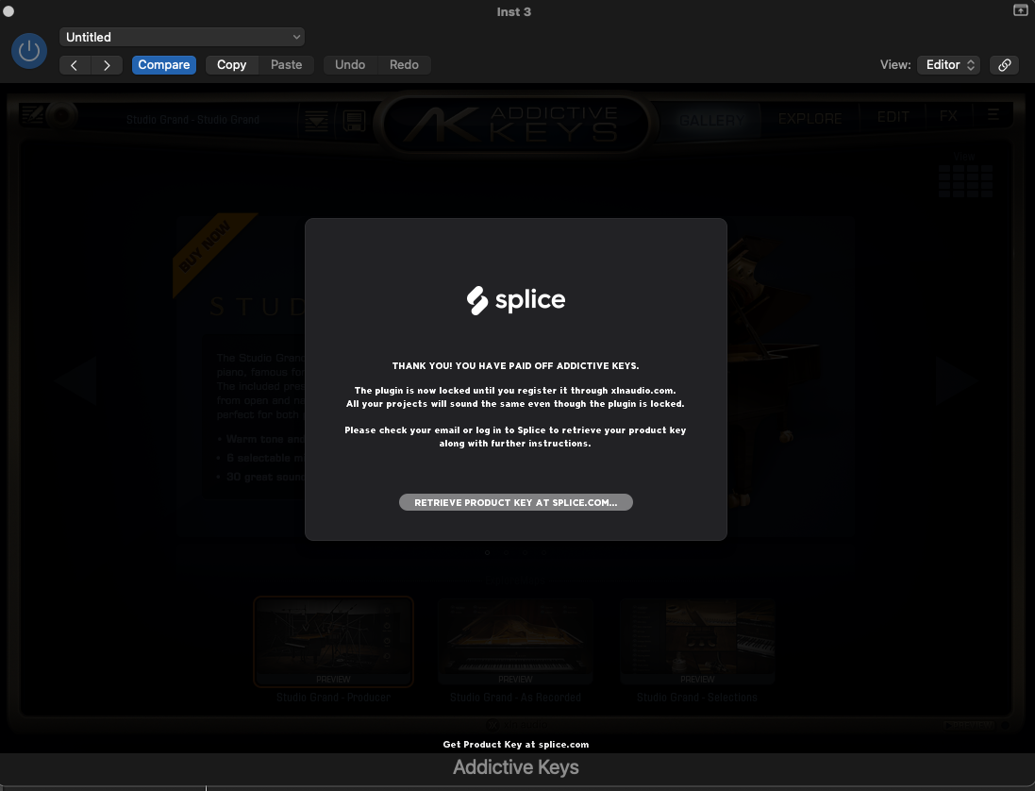
Task: Open the View Editor dropdown
Action: pos(949,65)
